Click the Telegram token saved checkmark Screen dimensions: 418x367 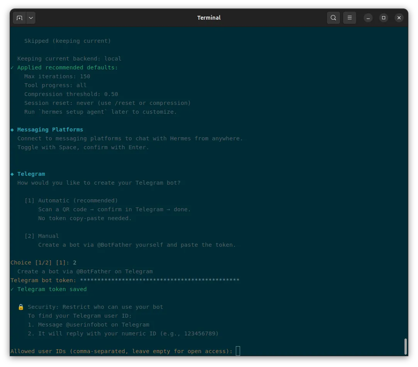tap(12, 289)
